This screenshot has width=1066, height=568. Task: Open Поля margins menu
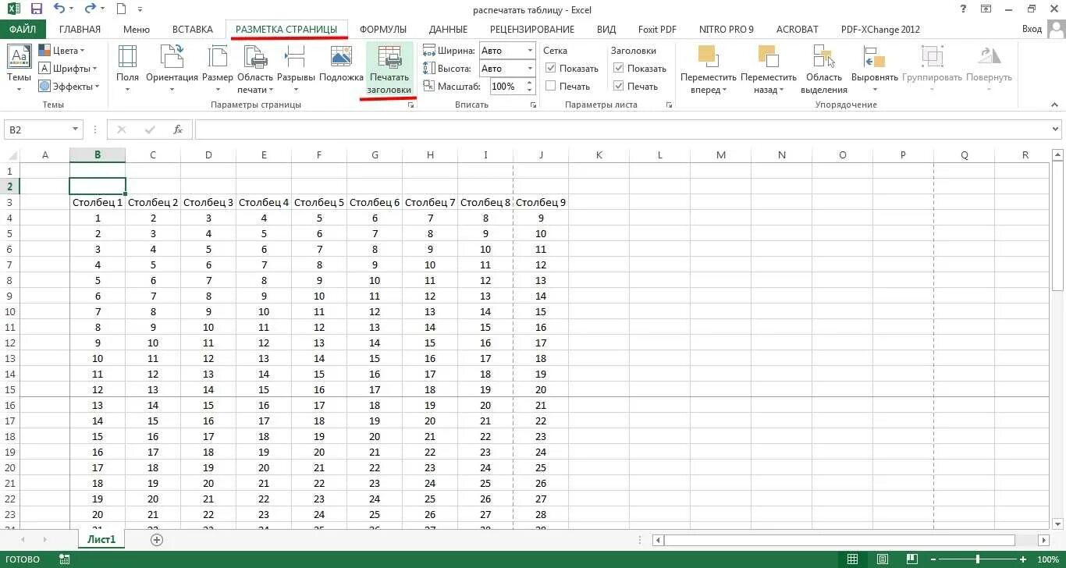pyautogui.click(x=127, y=69)
